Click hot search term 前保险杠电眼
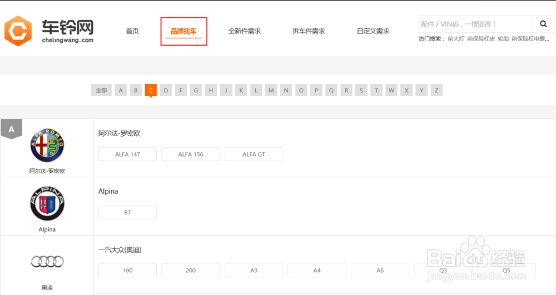This screenshot has height=295, width=556. [530, 38]
